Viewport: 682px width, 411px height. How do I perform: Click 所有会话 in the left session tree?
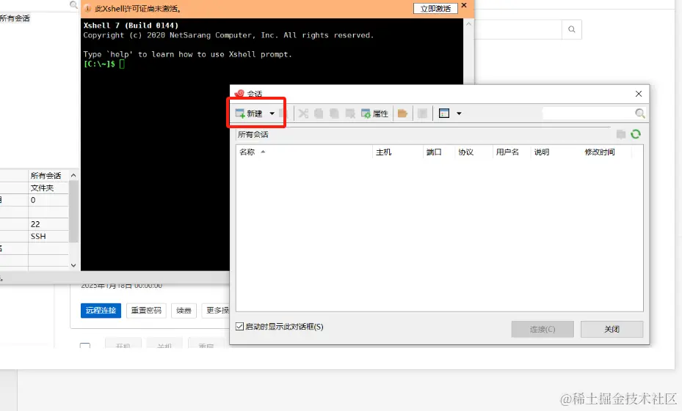click(15, 18)
